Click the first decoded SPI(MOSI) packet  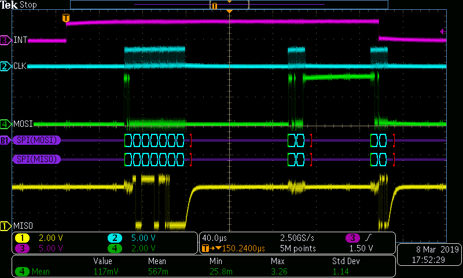[x=128, y=140]
